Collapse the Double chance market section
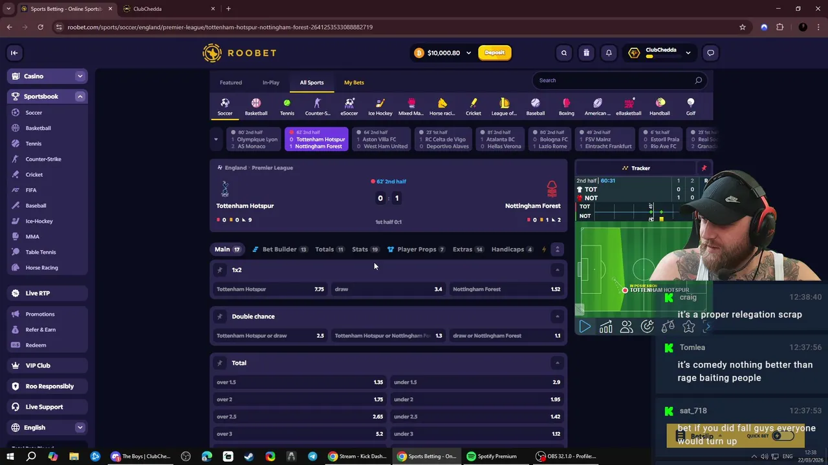This screenshot has height=465, width=828. pos(557,316)
